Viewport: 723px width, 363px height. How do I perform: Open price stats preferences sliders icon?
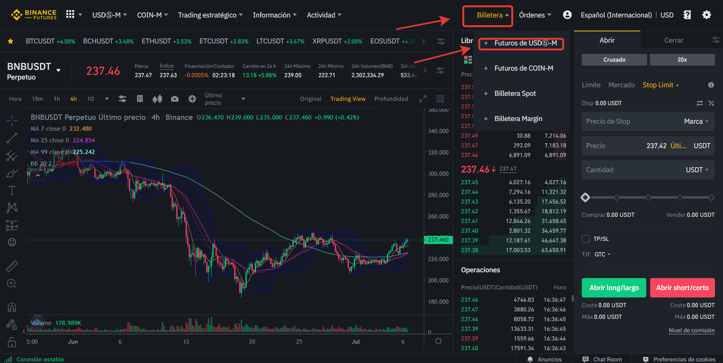[440, 70]
